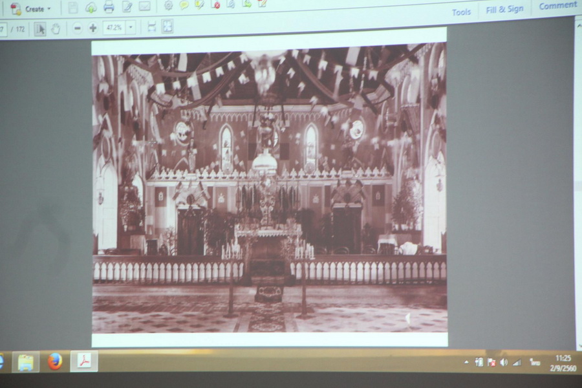Click the Save file floppy icon
The width and height of the screenshot is (582, 388).
point(72,8)
